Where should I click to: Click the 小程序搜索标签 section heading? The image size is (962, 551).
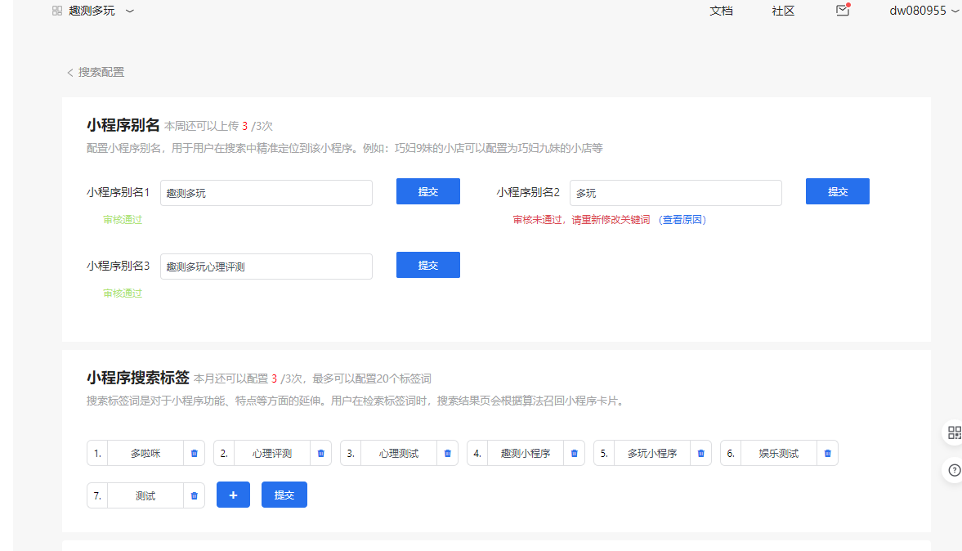138,378
